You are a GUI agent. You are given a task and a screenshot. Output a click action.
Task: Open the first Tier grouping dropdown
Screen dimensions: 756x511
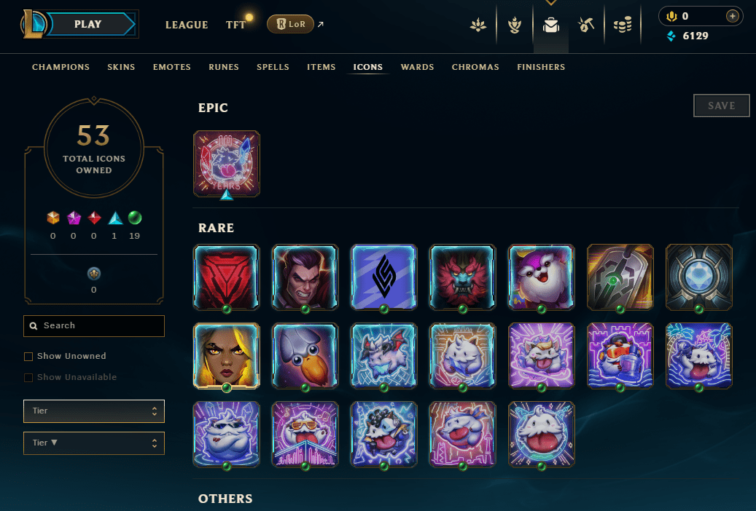point(94,411)
